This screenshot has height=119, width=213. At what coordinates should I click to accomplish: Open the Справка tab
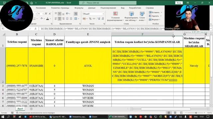click(x=149, y=8)
